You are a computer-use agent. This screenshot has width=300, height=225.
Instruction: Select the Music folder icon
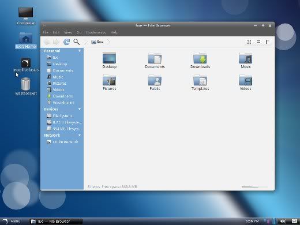click(x=245, y=58)
